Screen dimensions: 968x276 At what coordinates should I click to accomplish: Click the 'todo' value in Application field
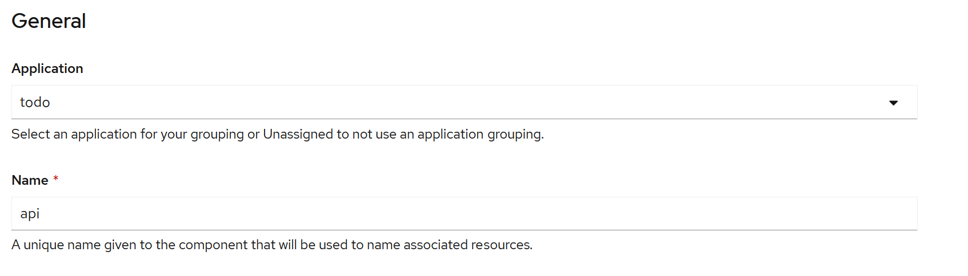35,102
